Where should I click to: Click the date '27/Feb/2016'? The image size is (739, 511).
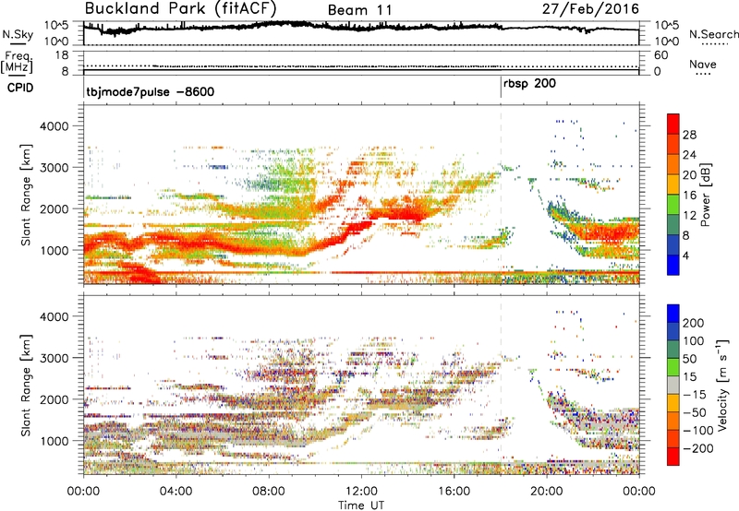click(x=590, y=8)
